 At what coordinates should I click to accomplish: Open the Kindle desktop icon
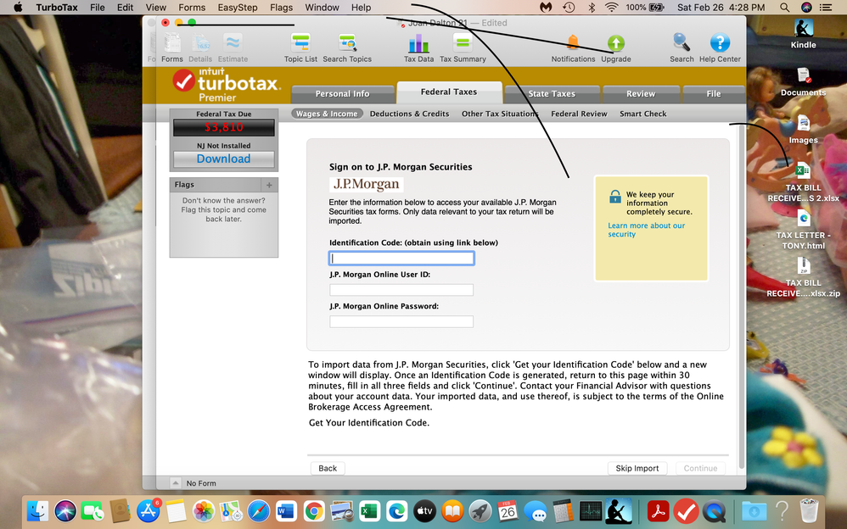coord(803,33)
